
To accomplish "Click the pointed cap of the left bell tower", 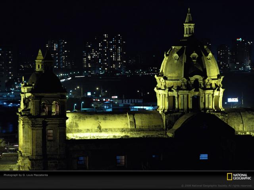I will (x=40, y=55).
